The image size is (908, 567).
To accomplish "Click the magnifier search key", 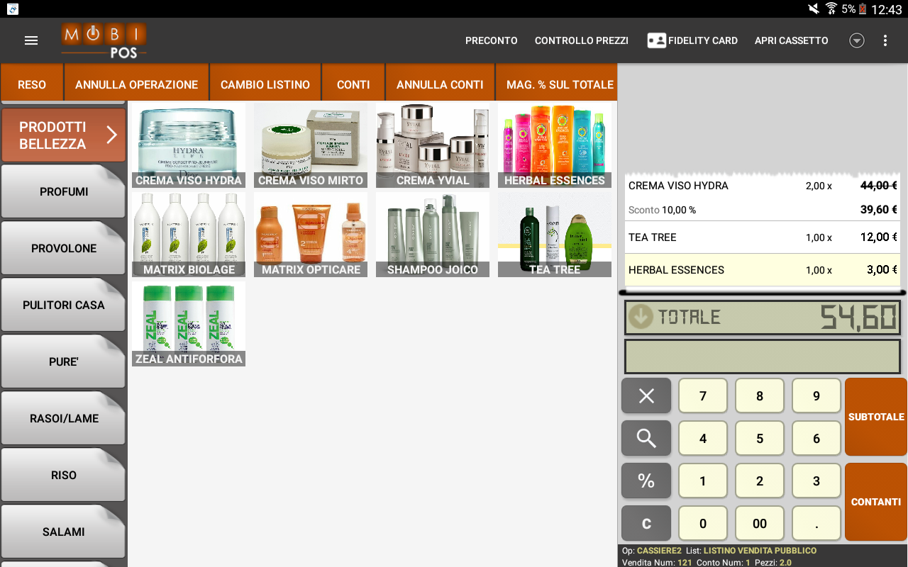I will click(646, 438).
